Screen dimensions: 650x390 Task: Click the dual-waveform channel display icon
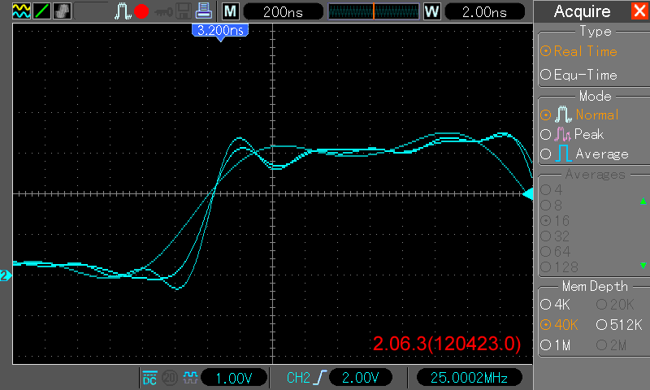[x=21, y=11]
